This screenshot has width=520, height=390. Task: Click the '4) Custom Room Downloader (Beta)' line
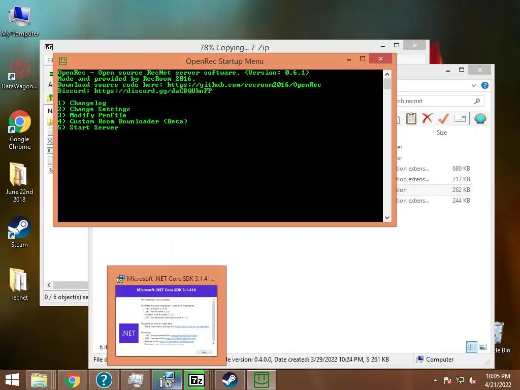(123, 121)
